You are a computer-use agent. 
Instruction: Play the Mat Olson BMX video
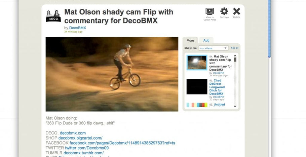pos(112,74)
